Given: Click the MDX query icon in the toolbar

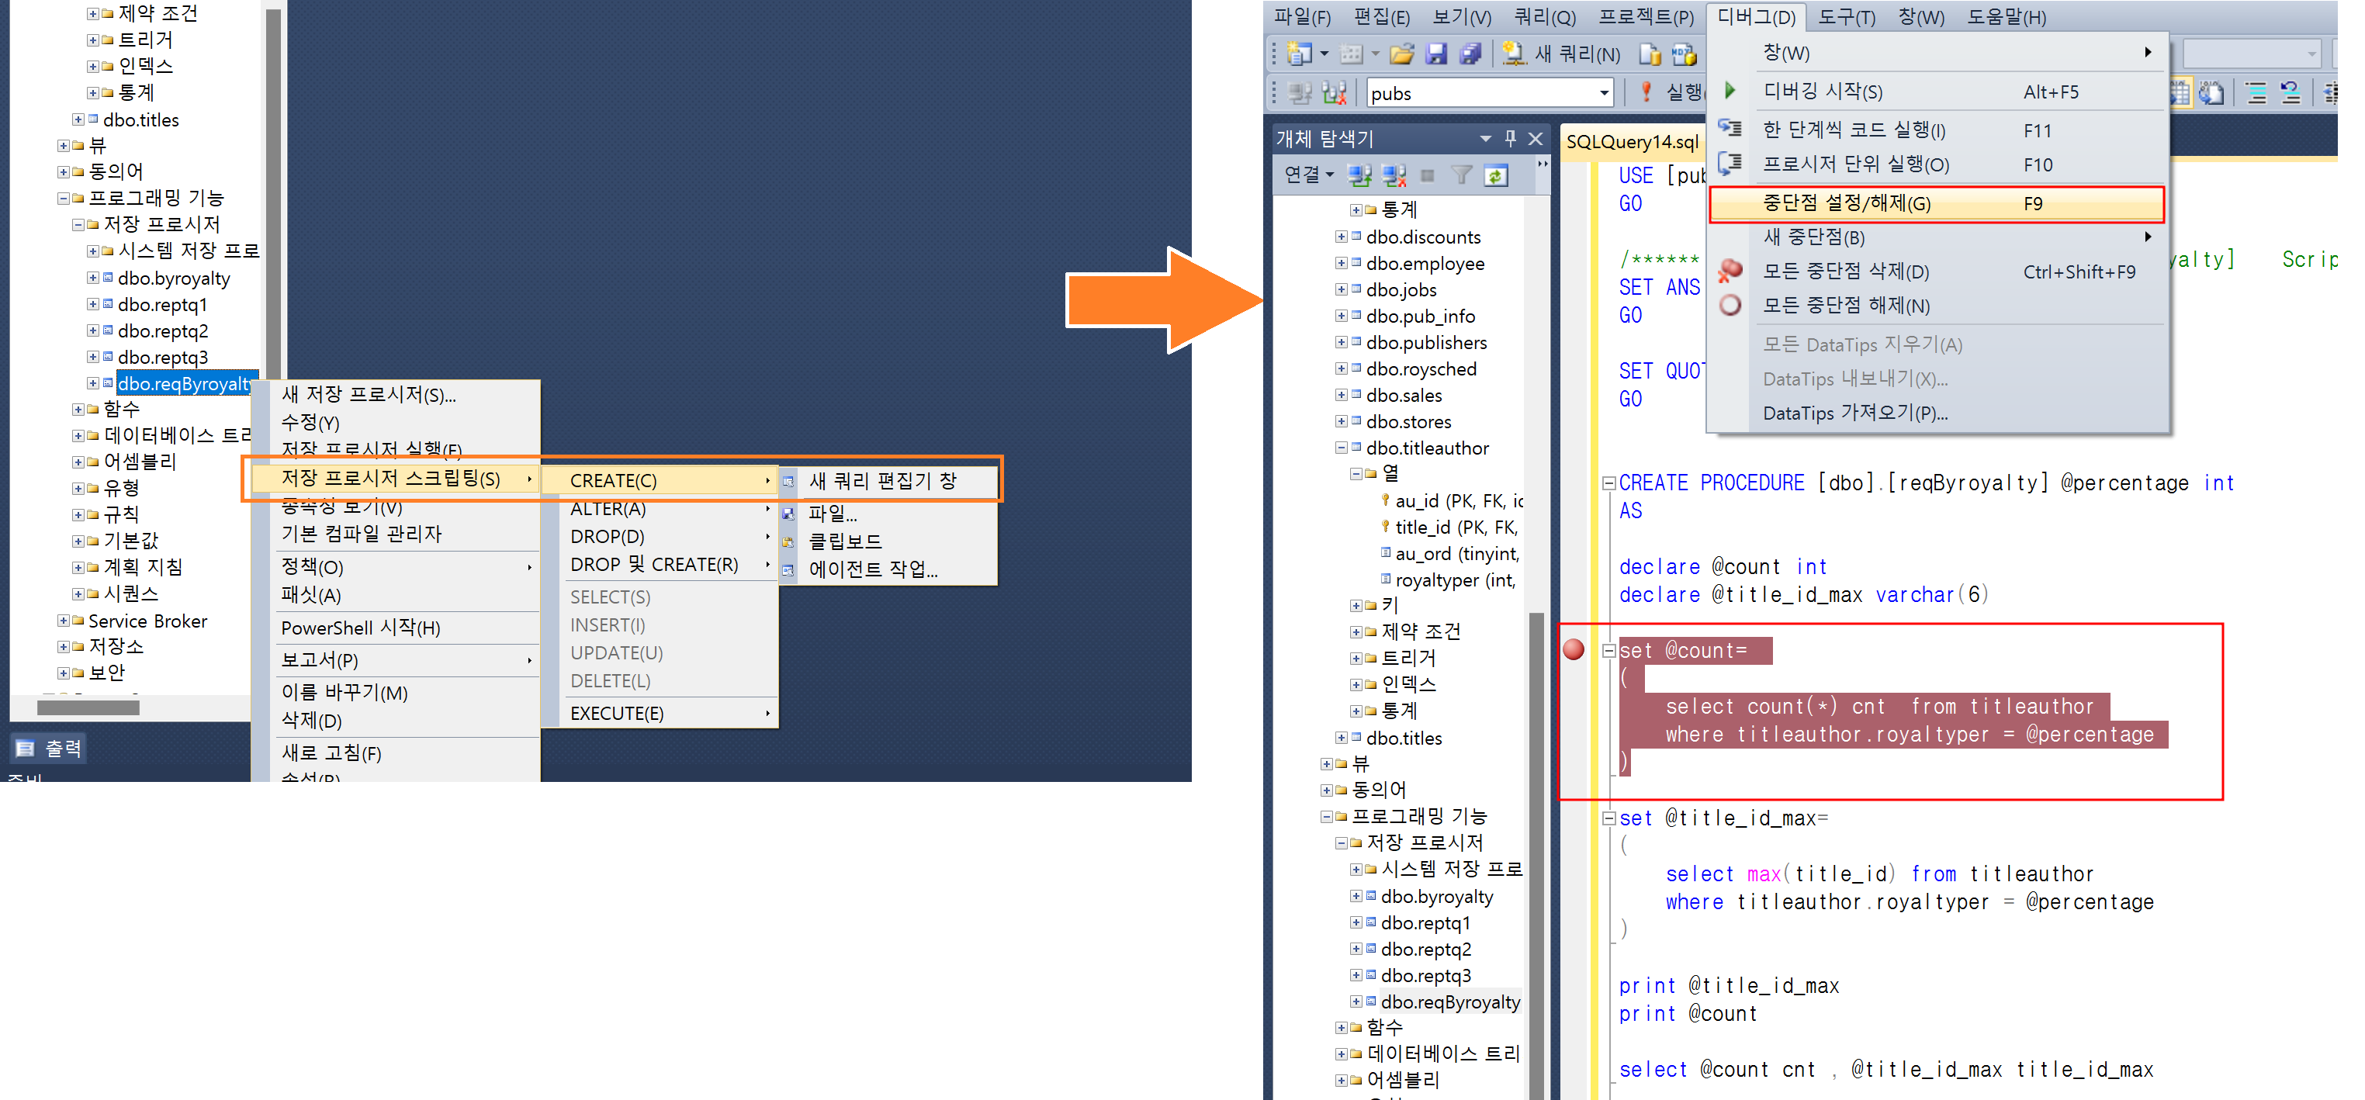Looking at the screenshot, I should (1684, 54).
